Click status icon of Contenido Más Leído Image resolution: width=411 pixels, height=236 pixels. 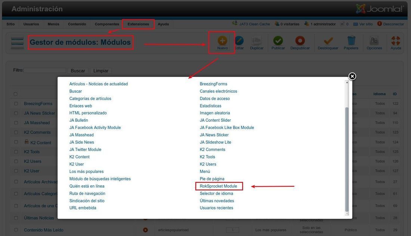coord(145,230)
